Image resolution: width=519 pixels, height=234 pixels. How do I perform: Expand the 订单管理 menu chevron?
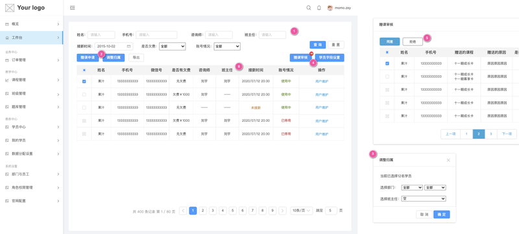(58, 60)
